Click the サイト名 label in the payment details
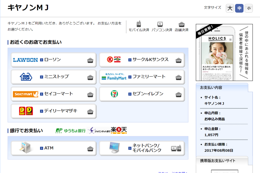The width and height of the screenshot is (260, 173). 213,97
